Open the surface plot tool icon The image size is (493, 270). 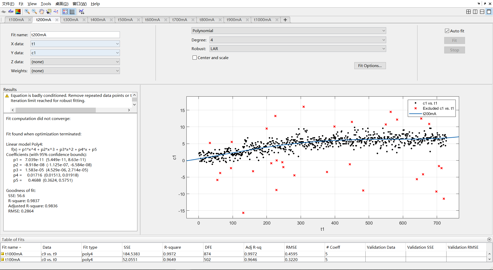(4, 12)
